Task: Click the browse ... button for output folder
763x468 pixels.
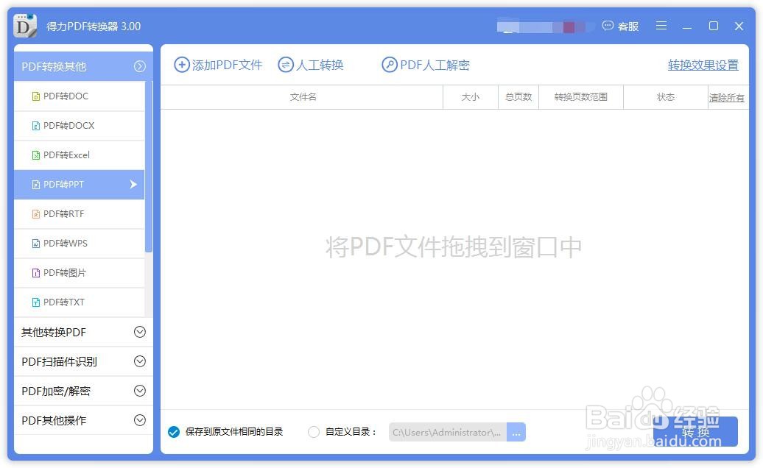Action: [x=516, y=432]
